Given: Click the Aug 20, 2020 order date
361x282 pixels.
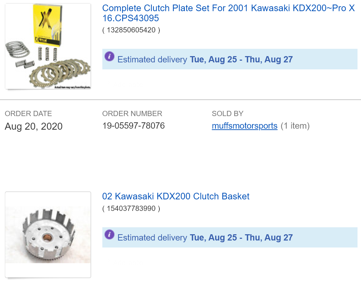Looking at the screenshot, I should 33,126.
